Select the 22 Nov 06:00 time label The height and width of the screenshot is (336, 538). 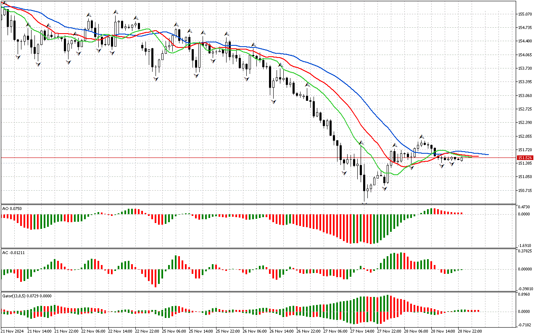93,331
